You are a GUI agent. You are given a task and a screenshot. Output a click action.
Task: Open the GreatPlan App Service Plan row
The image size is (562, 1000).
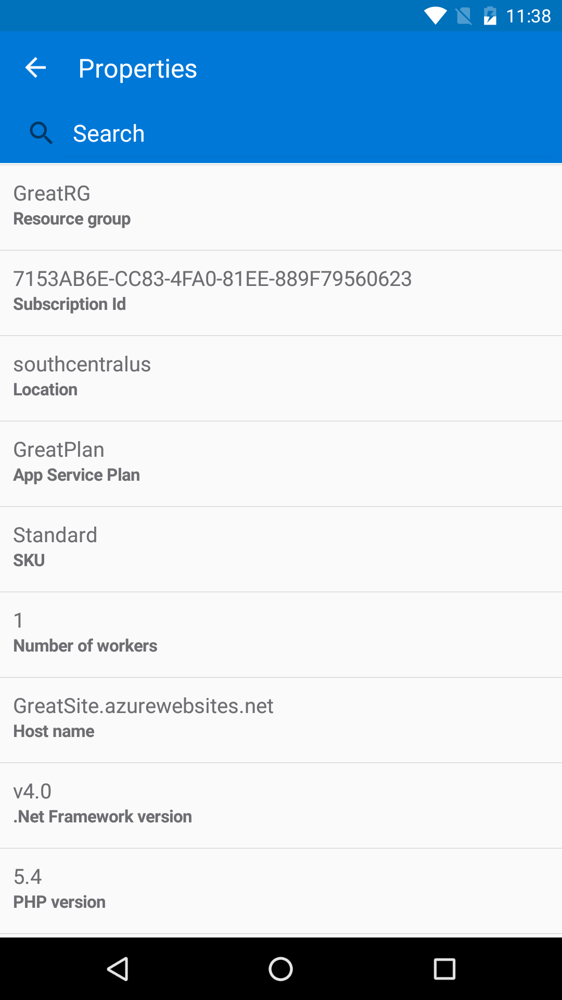(281, 463)
